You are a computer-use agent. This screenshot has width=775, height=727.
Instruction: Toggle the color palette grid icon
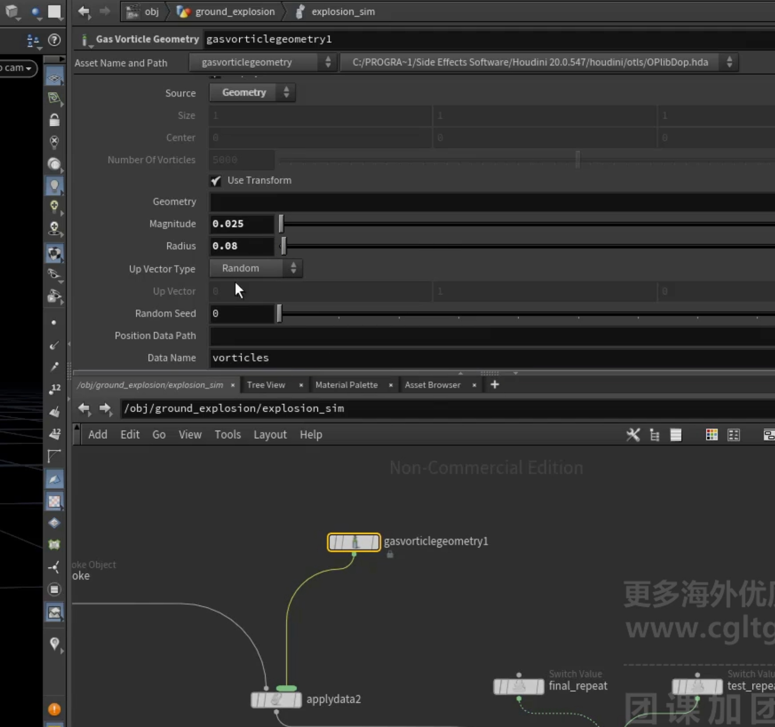[x=712, y=434]
